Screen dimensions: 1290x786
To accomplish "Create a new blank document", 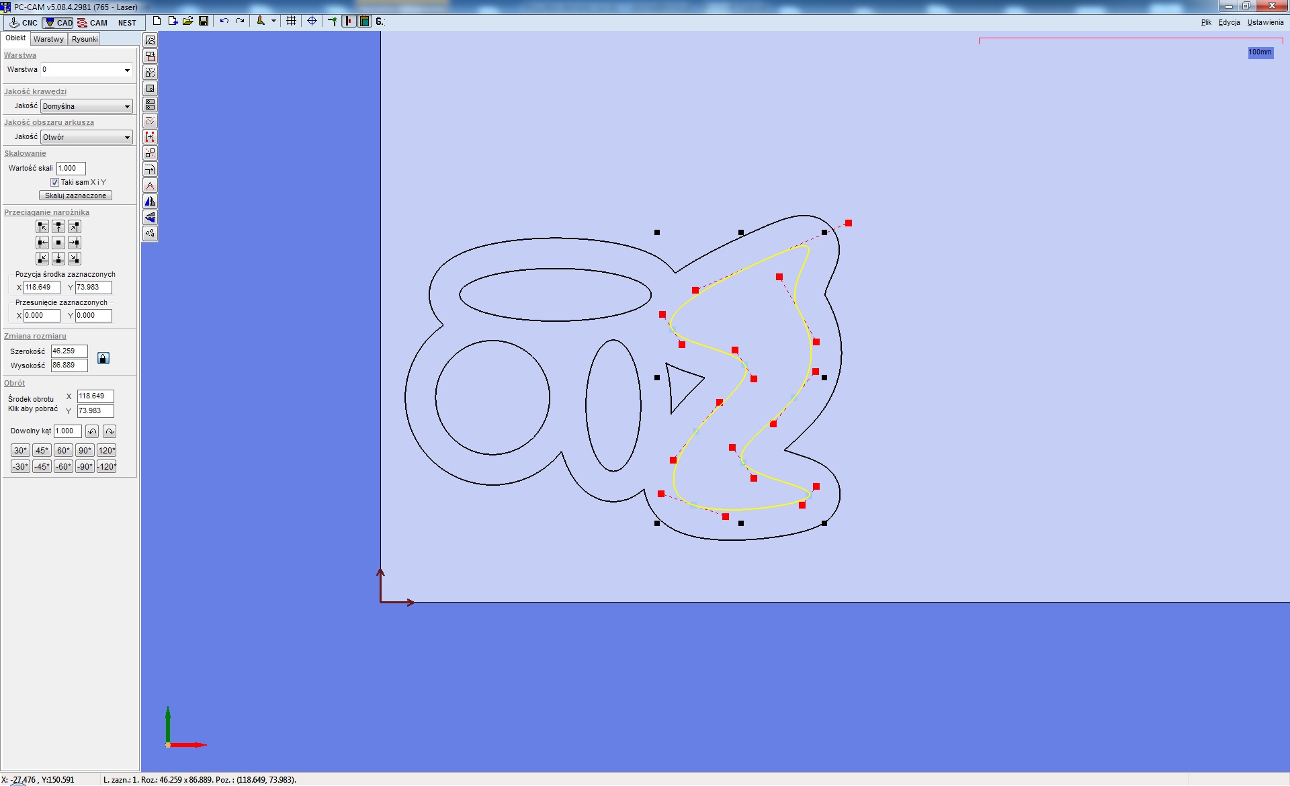I will [x=157, y=21].
